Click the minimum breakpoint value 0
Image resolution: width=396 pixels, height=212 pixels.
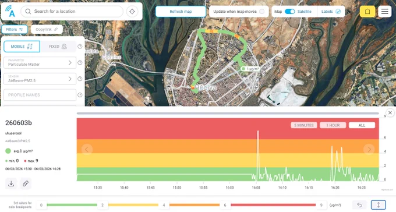pyautogui.click(x=41, y=205)
